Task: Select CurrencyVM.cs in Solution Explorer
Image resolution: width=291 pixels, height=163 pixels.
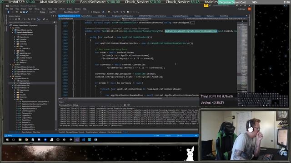Action: coord(27,113)
